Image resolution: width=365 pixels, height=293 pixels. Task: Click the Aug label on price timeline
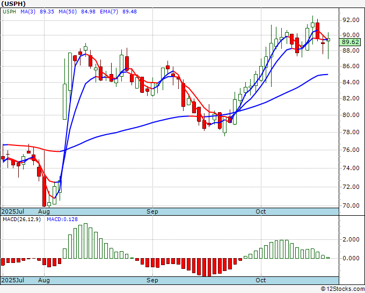tap(44, 211)
